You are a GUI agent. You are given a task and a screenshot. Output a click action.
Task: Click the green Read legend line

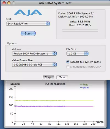tap(81, 85)
